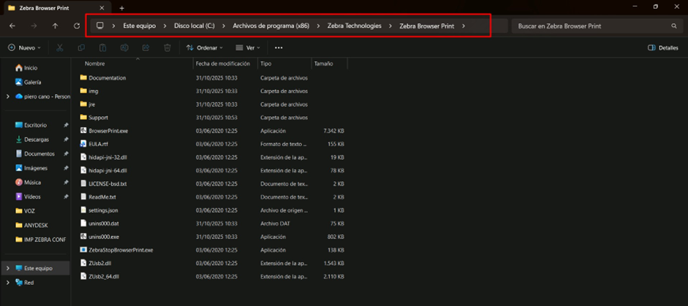Open the Nuevo dropdown menu
688x306 pixels.
pos(25,47)
